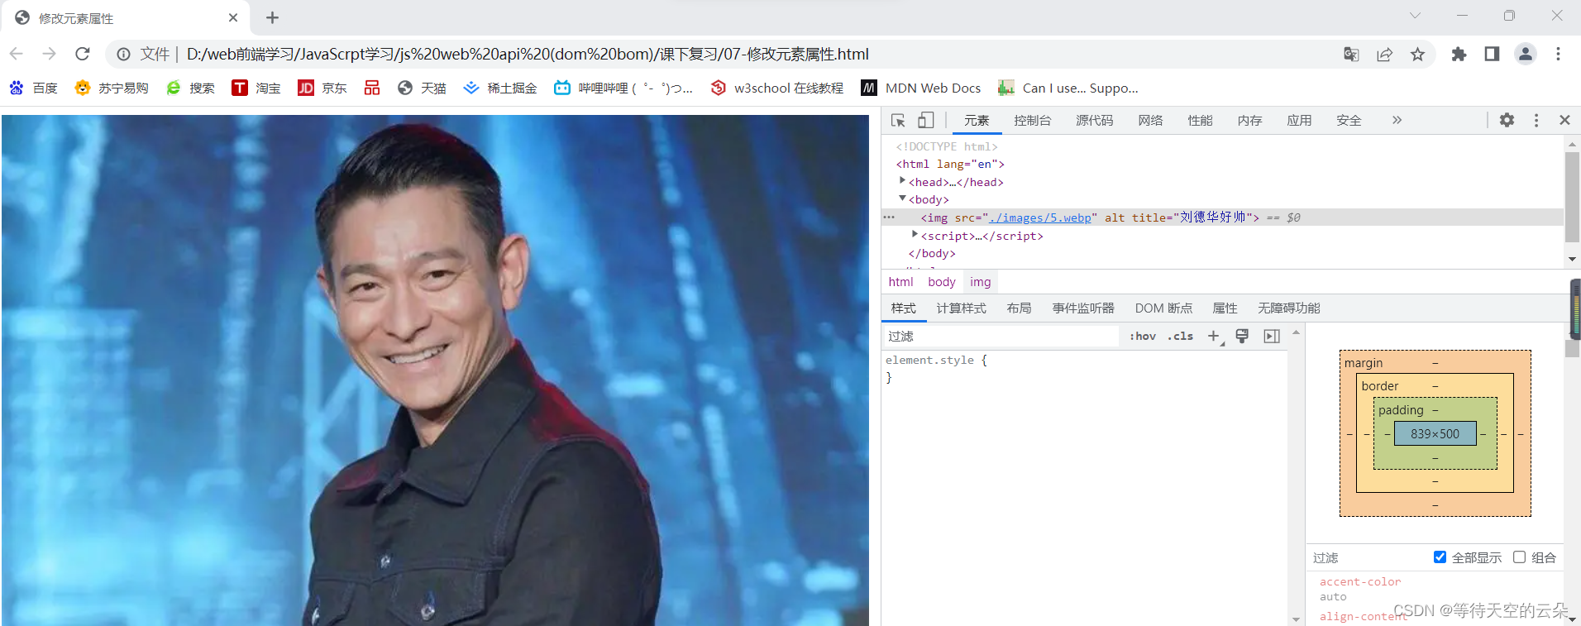The height and width of the screenshot is (626, 1581).
Task: Click the translate page icon
Action: pos(1351,54)
